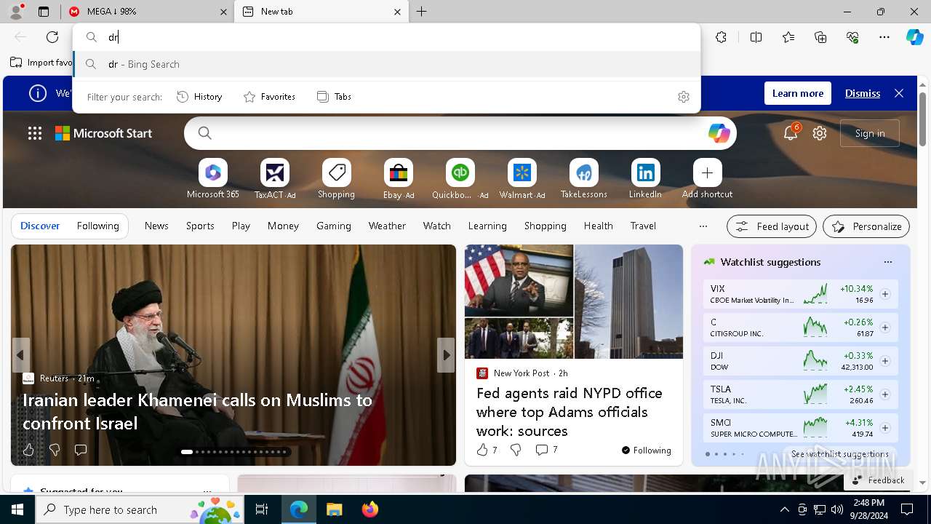
Task: Open Microsoft apps grid launcher
Action: (x=35, y=133)
